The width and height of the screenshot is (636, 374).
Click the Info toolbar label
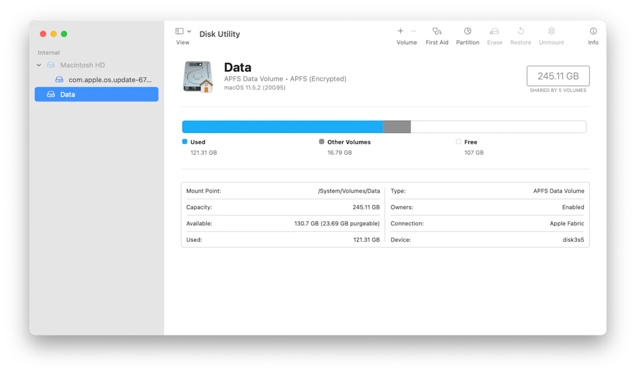pyautogui.click(x=593, y=42)
